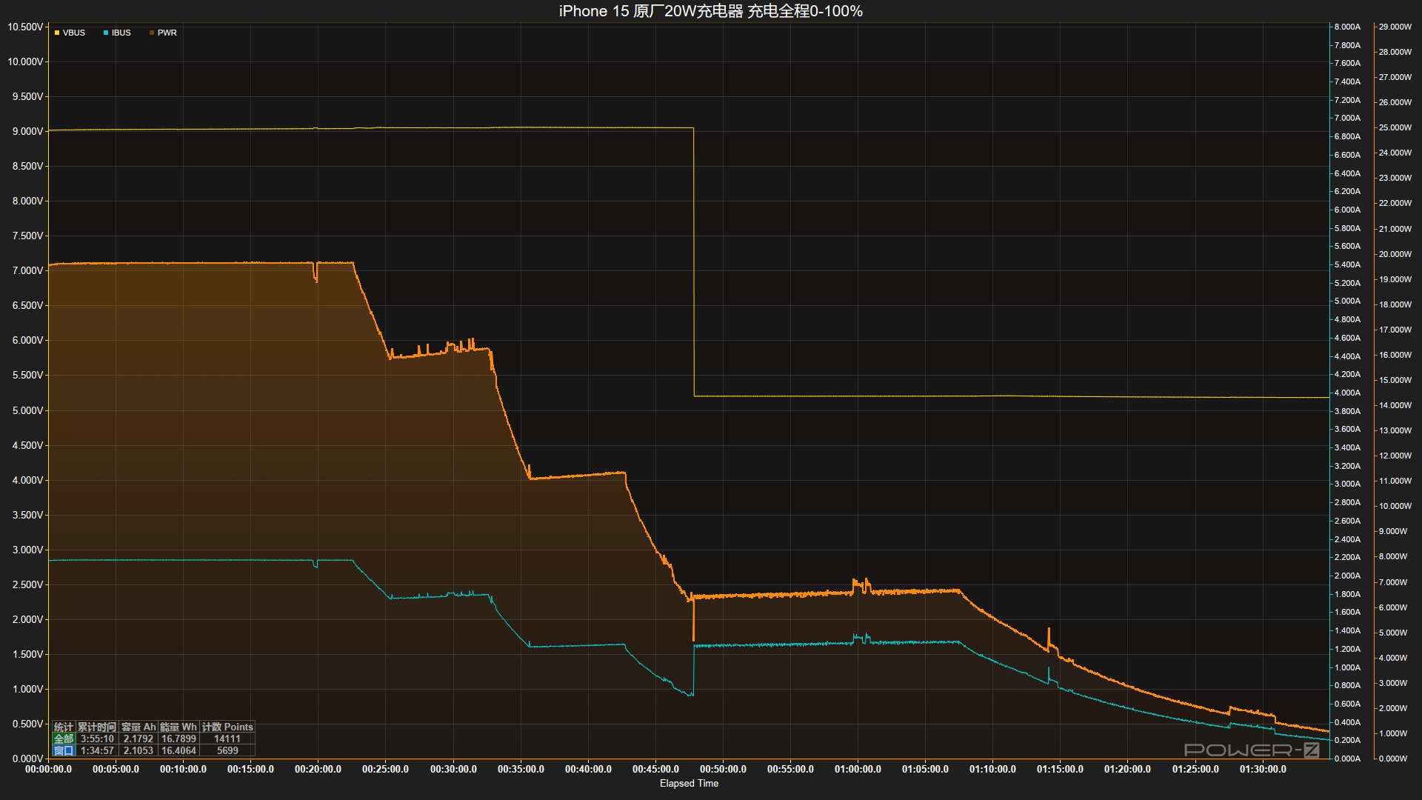Click the 累计时间 column header

[97, 727]
